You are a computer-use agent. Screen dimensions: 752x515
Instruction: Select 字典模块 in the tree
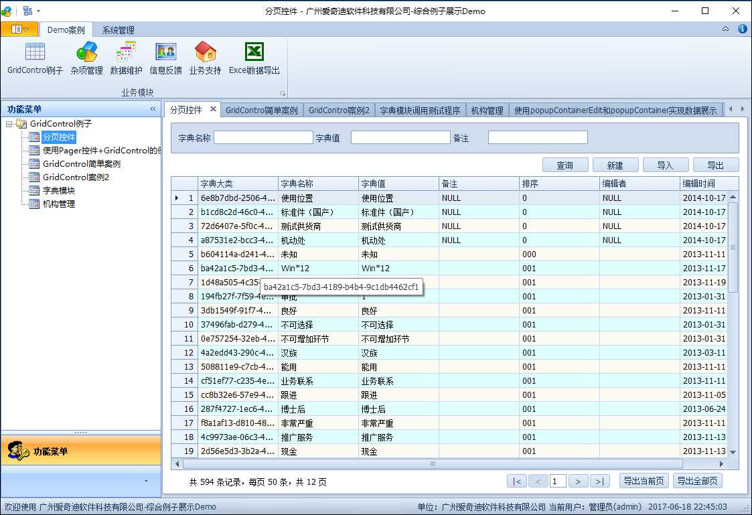click(x=58, y=191)
